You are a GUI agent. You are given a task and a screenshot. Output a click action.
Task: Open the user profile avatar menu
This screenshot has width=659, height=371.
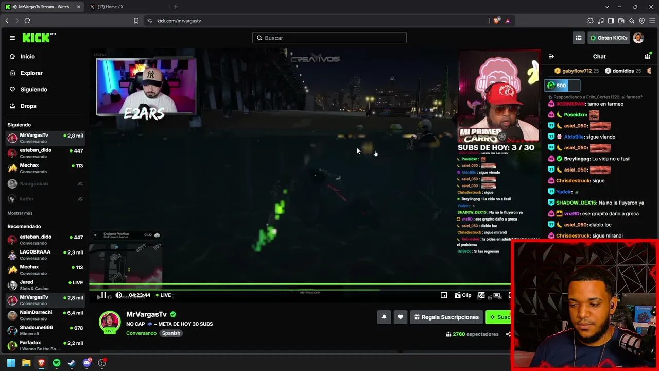click(638, 38)
